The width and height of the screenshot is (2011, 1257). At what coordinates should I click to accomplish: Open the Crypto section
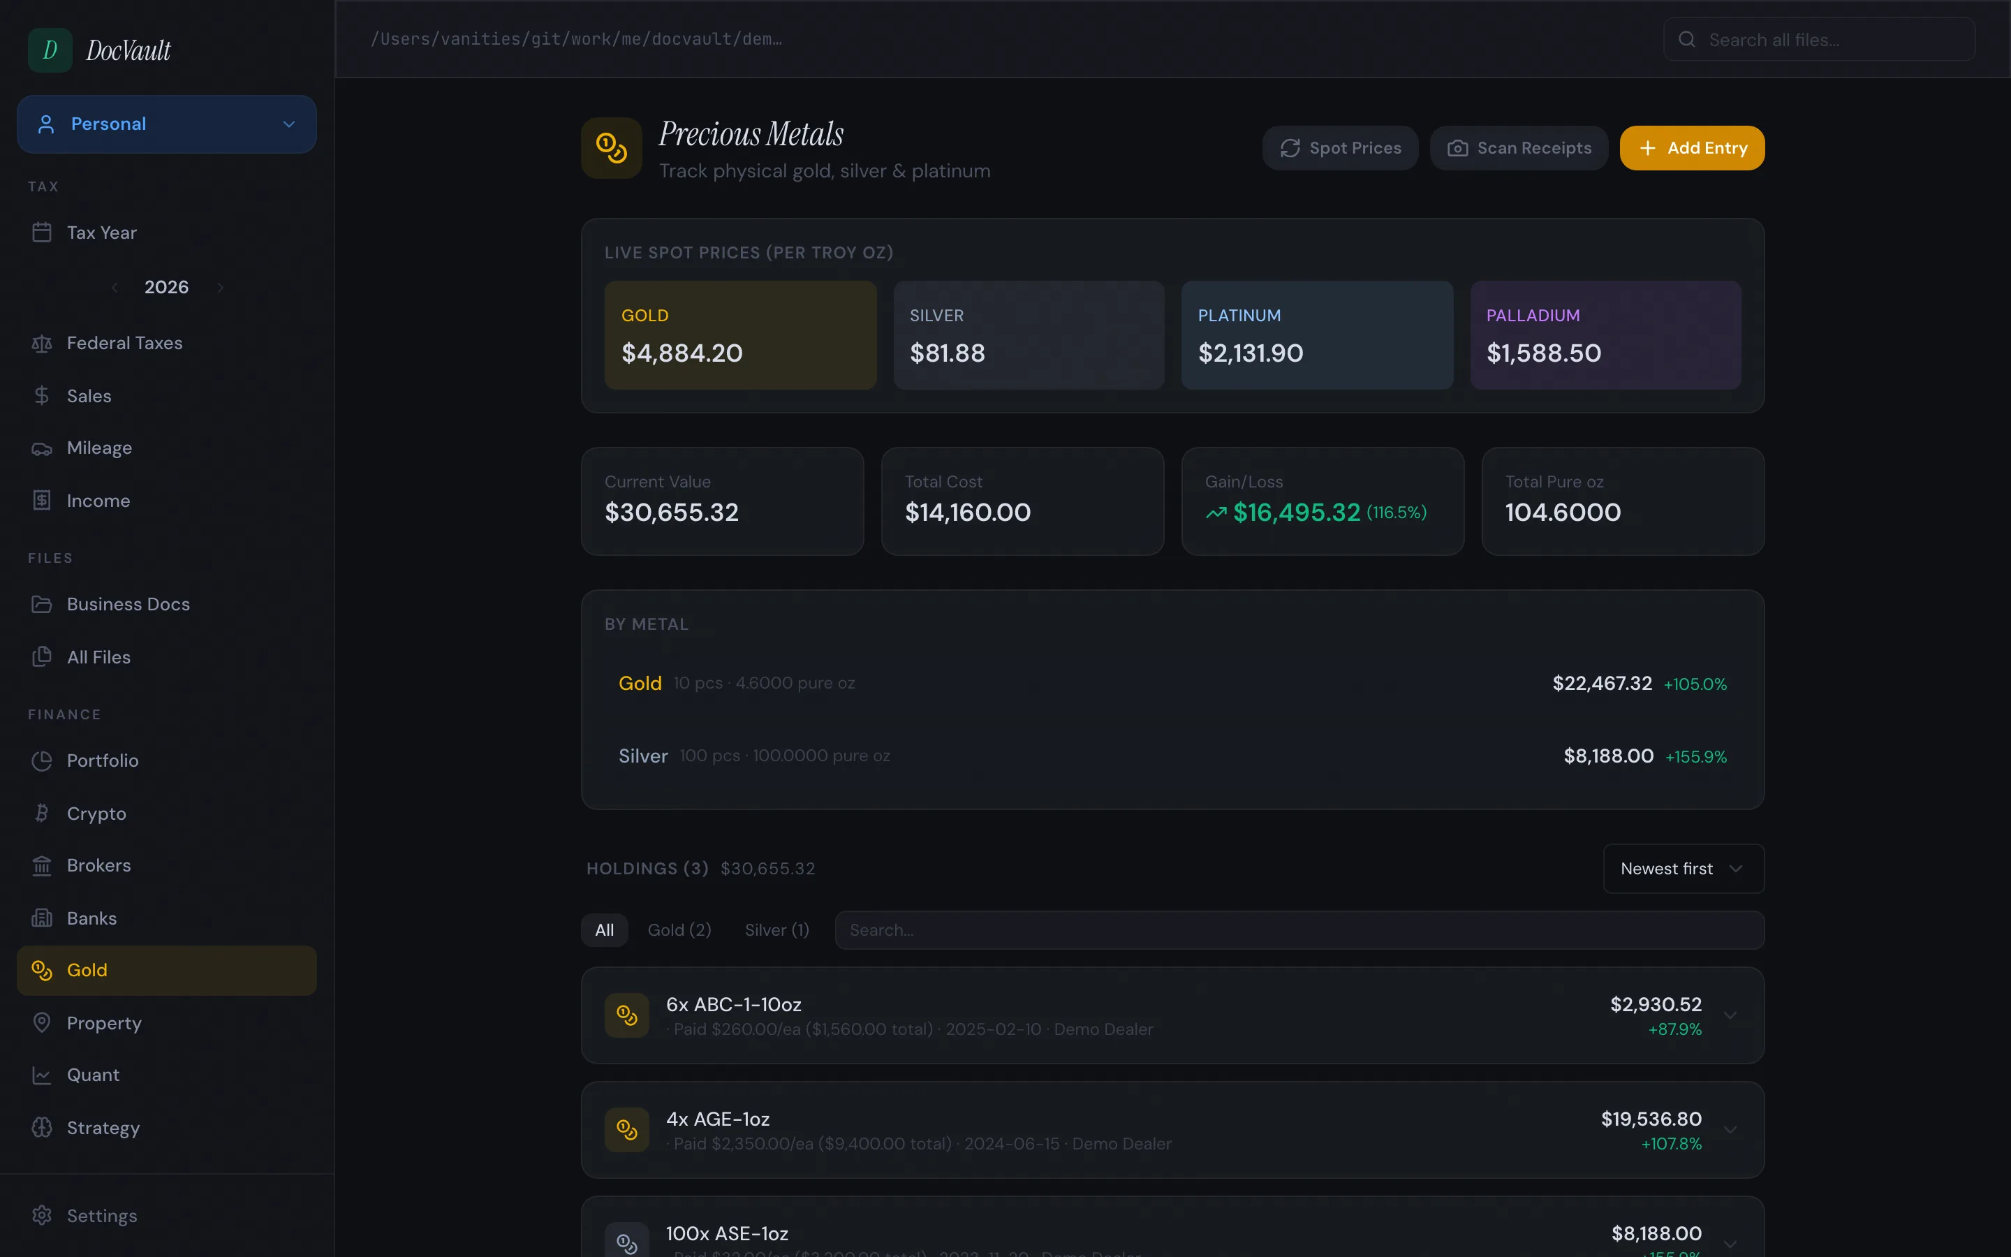(x=166, y=813)
